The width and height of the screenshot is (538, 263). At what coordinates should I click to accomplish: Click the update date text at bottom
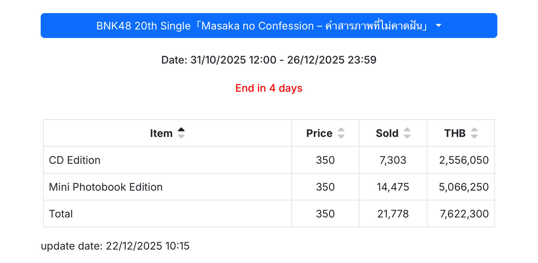115,246
